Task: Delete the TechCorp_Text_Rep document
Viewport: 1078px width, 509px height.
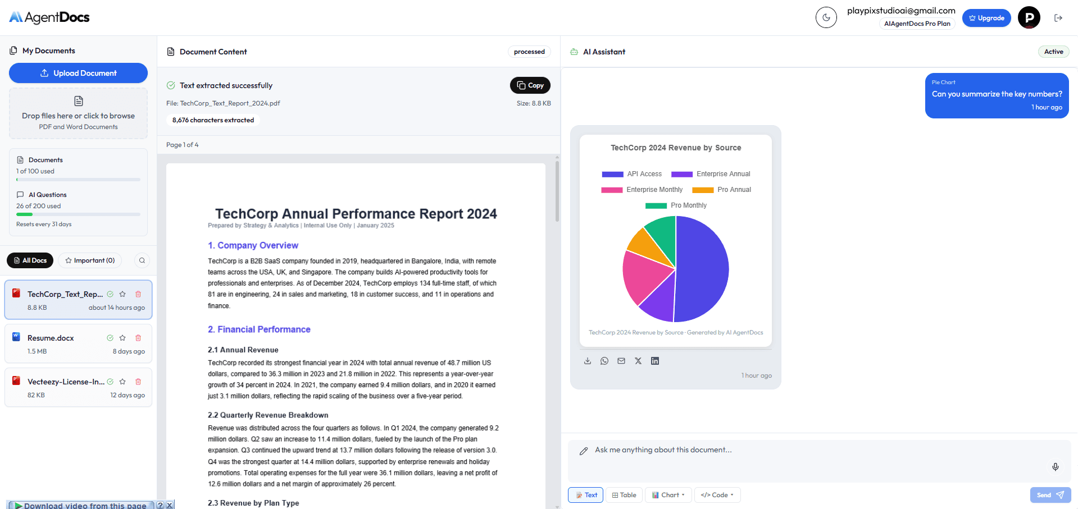Action: click(138, 294)
